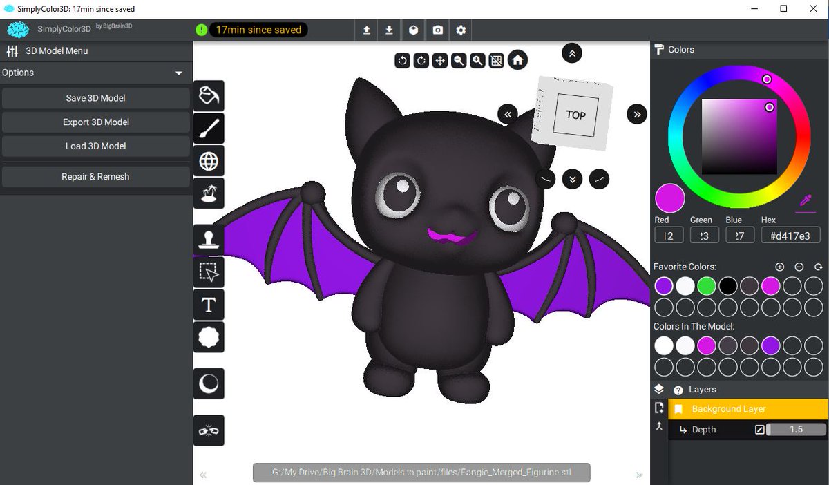
Task: Click the double left chevron beside view cube
Action: click(x=508, y=114)
